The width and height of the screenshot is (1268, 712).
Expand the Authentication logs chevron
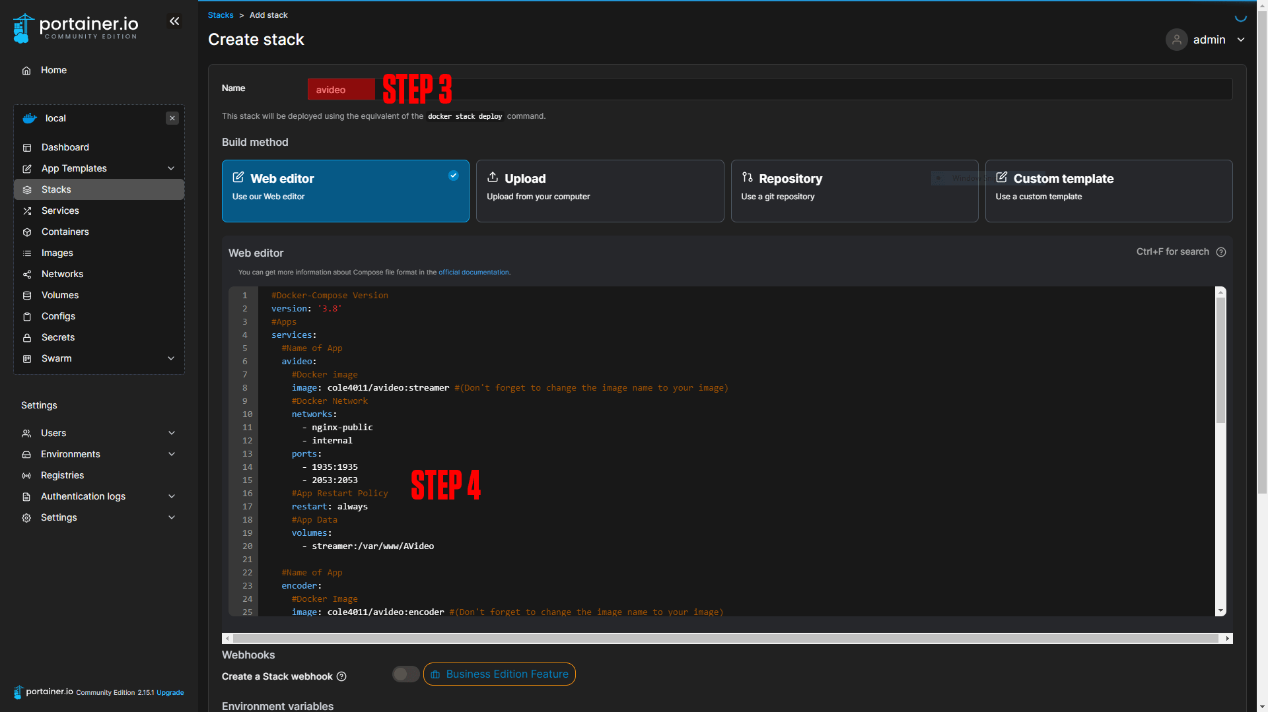coord(172,496)
